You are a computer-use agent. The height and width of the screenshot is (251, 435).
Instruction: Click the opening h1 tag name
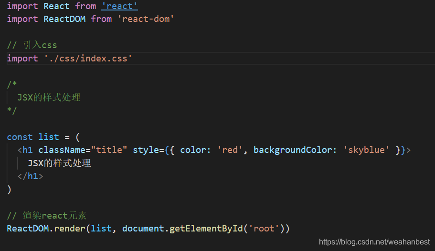point(28,150)
